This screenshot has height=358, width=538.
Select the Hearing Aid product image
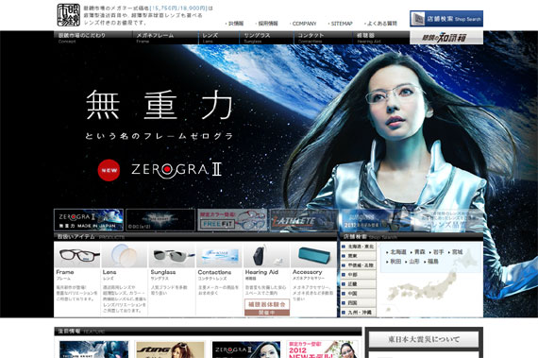266,255
